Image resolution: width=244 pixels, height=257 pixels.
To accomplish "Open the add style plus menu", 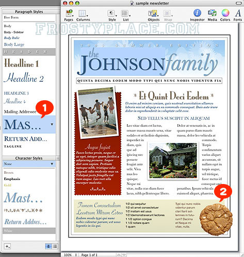I will point(7,246).
